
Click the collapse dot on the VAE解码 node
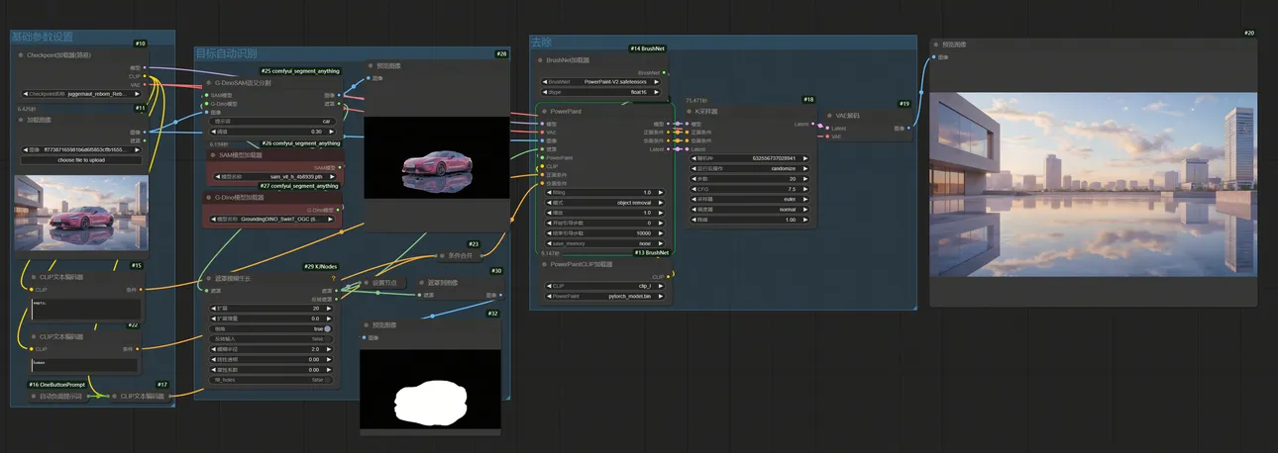[x=828, y=115]
